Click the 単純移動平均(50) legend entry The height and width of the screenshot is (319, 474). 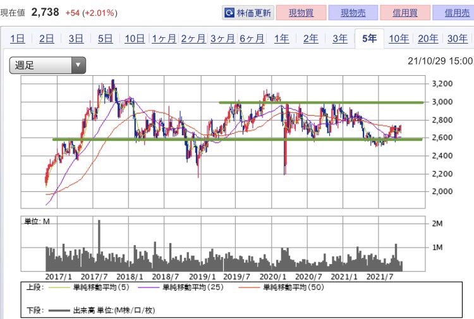(281, 287)
